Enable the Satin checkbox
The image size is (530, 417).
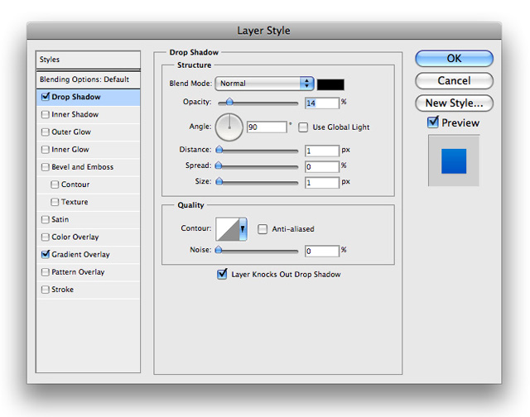tap(46, 220)
